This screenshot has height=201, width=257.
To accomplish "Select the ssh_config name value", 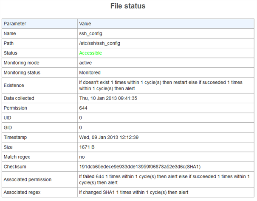I will [x=90, y=33].
